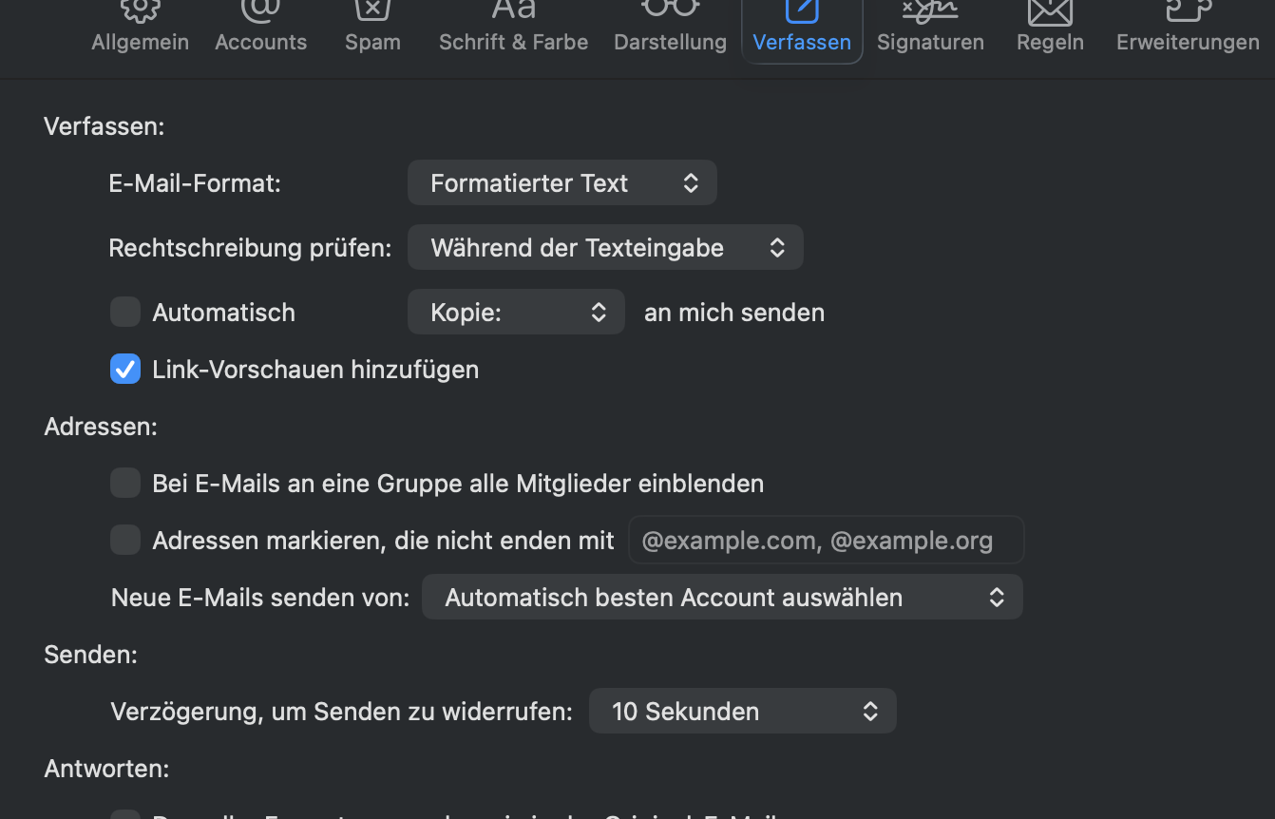The image size is (1275, 819).
Task: Open the Kopie dropdown
Action: click(516, 313)
